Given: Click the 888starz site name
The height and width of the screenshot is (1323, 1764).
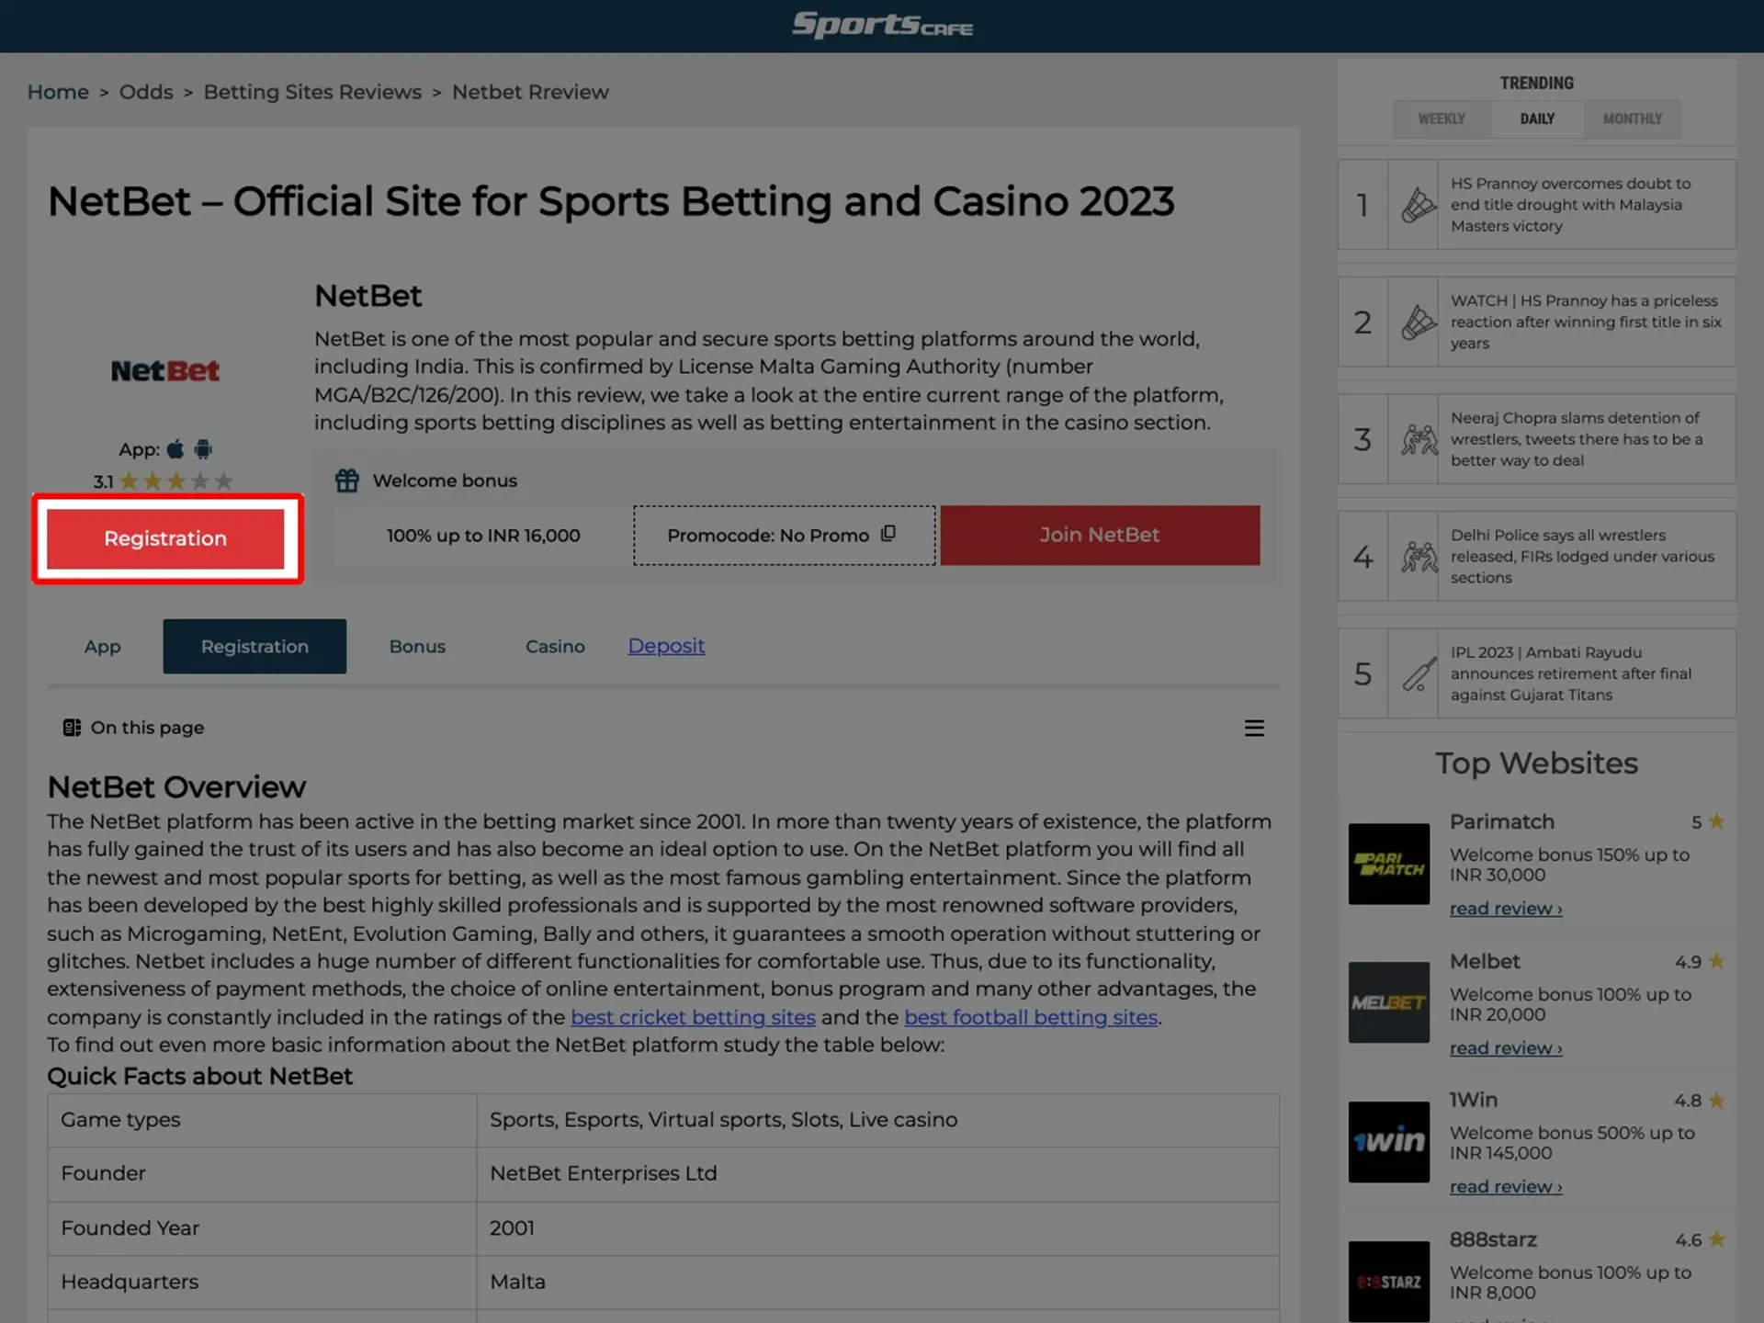Looking at the screenshot, I should coord(1493,1239).
